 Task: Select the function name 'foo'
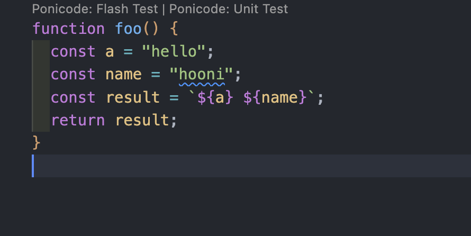coord(128,29)
